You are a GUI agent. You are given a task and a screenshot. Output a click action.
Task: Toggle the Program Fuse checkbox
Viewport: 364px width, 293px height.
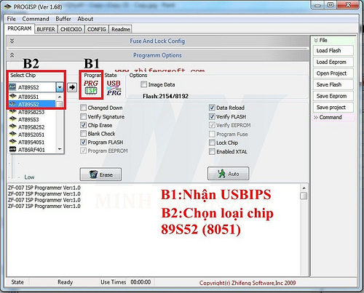coord(212,134)
